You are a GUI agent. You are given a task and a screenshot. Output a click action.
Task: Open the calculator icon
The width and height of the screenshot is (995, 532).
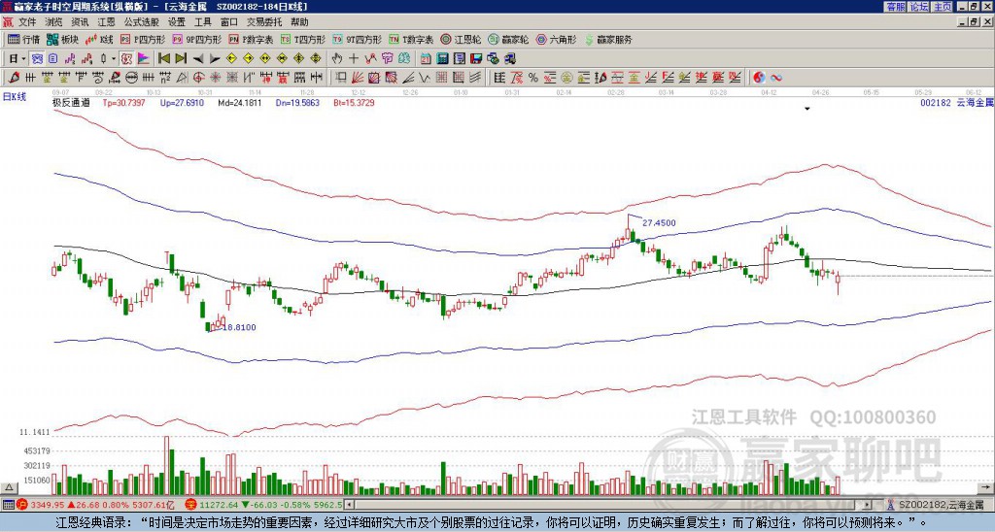[x=442, y=59]
